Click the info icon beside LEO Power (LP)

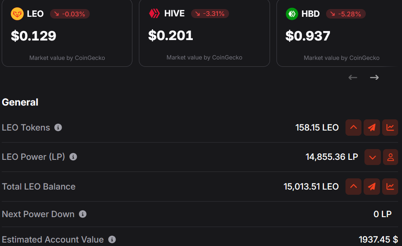(x=73, y=157)
